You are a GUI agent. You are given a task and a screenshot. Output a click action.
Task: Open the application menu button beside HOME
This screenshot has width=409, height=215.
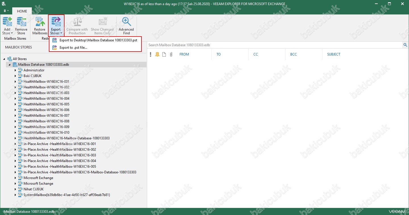(x=6, y=11)
